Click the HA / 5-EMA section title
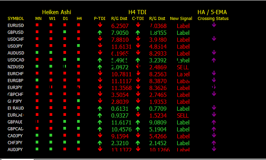This screenshot has height=160, width=266. pos(212,12)
